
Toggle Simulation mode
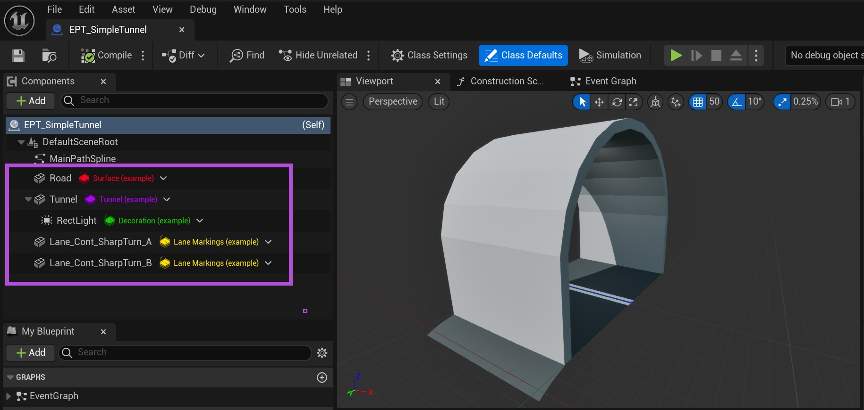coord(610,55)
